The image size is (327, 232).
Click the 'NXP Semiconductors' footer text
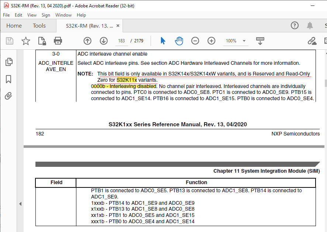click(x=296, y=134)
